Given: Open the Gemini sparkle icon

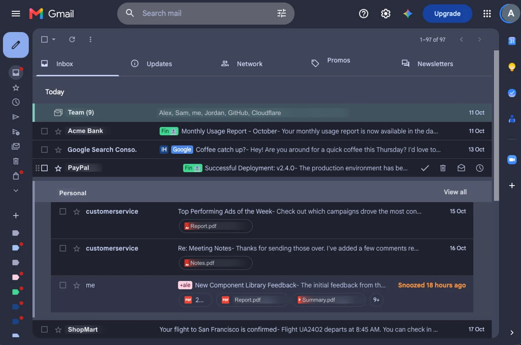Looking at the screenshot, I should pos(408,14).
